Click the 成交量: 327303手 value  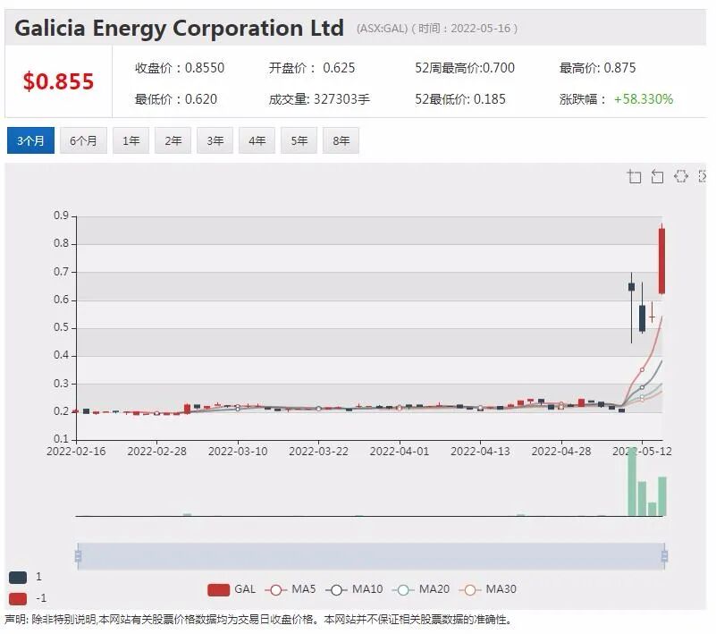pyautogui.click(x=319, y=99)
